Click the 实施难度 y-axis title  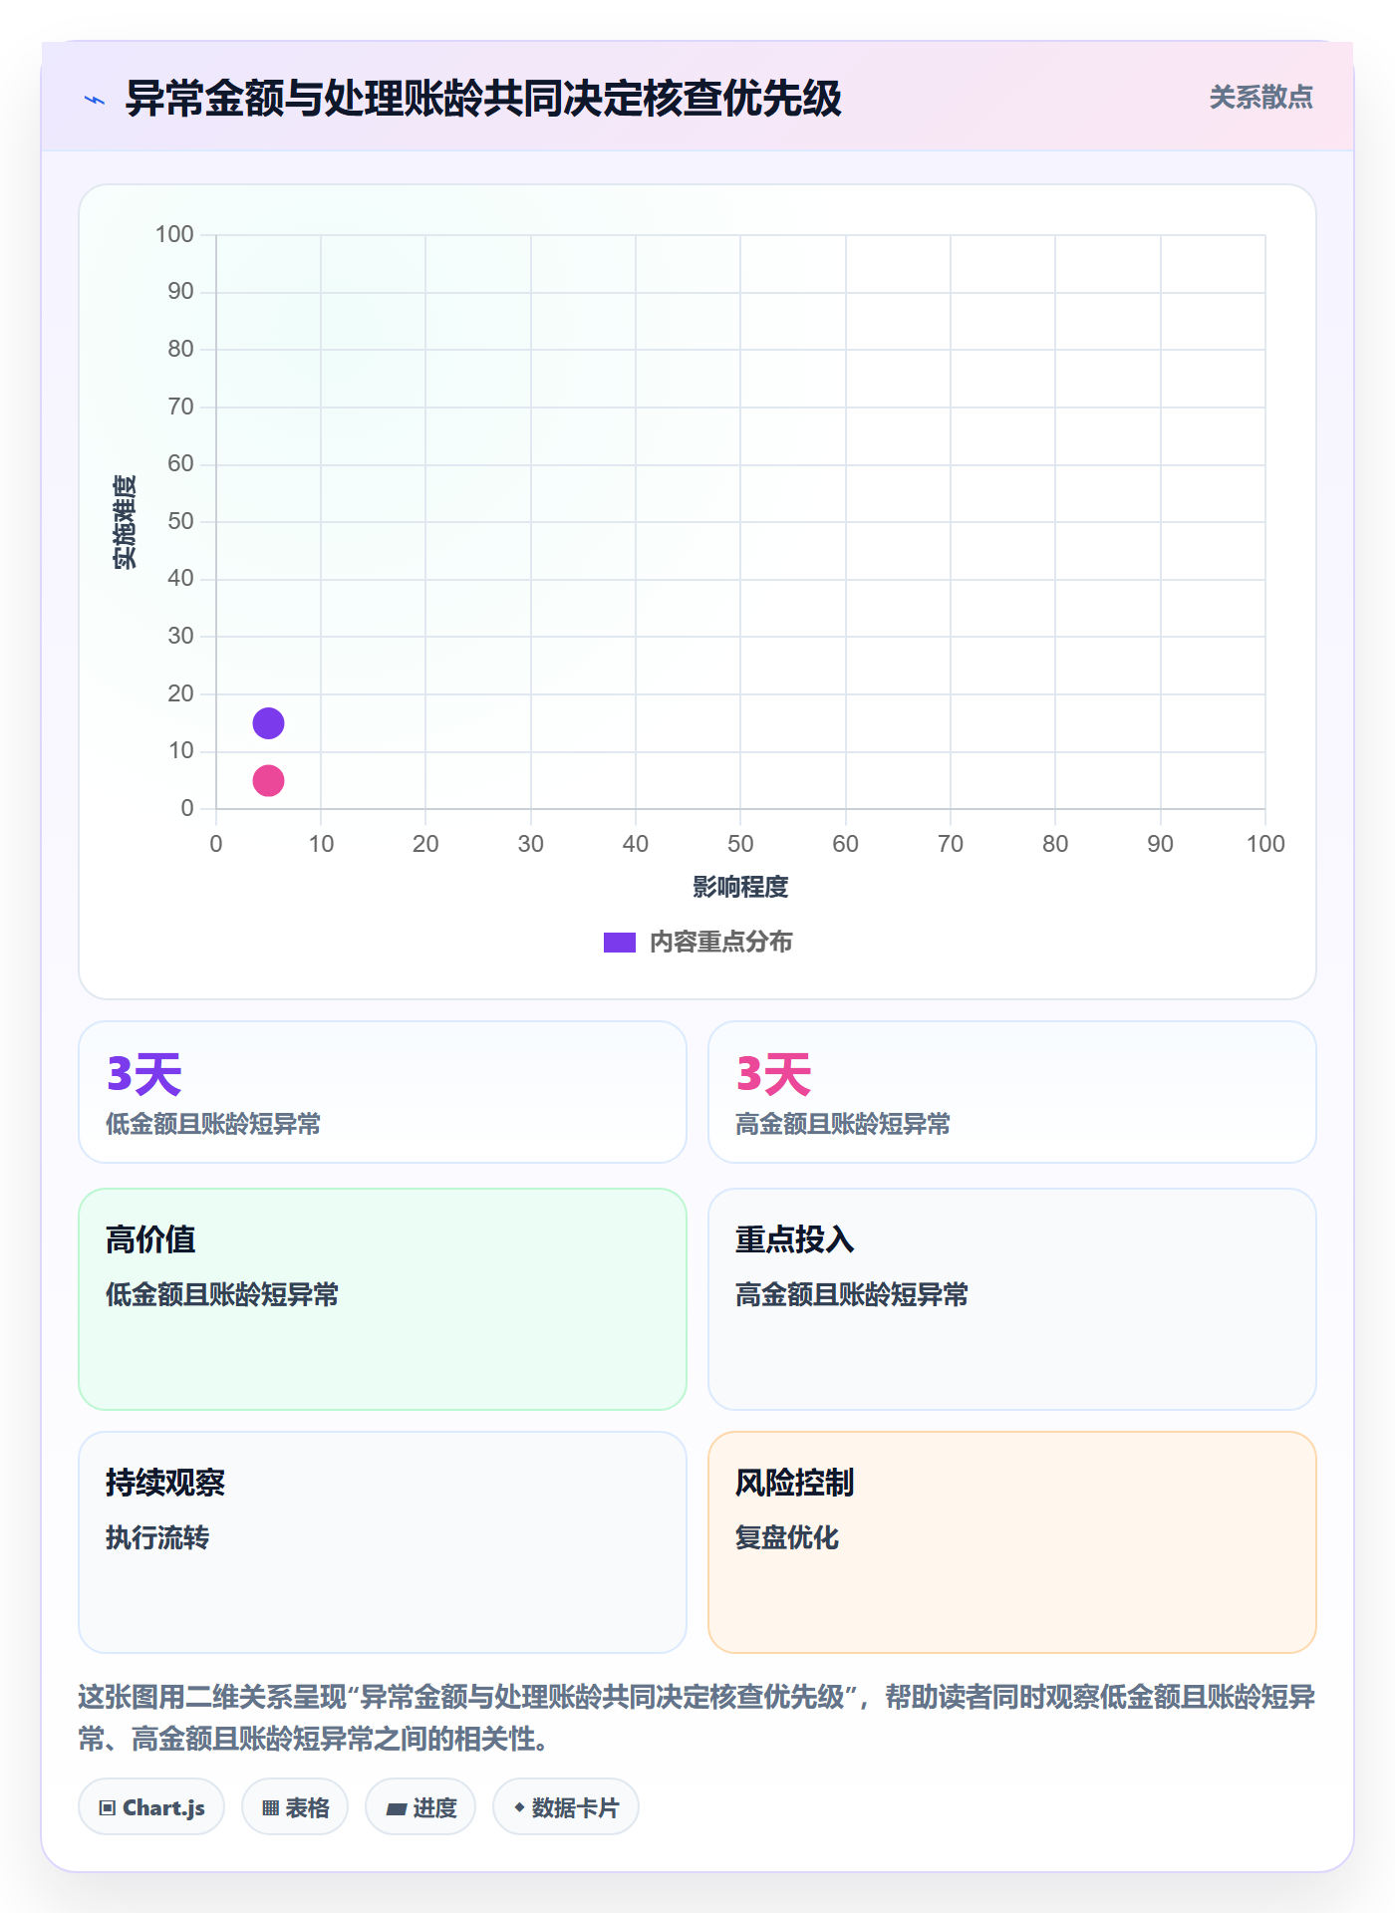pyautogui.click(x=125, y=522)
